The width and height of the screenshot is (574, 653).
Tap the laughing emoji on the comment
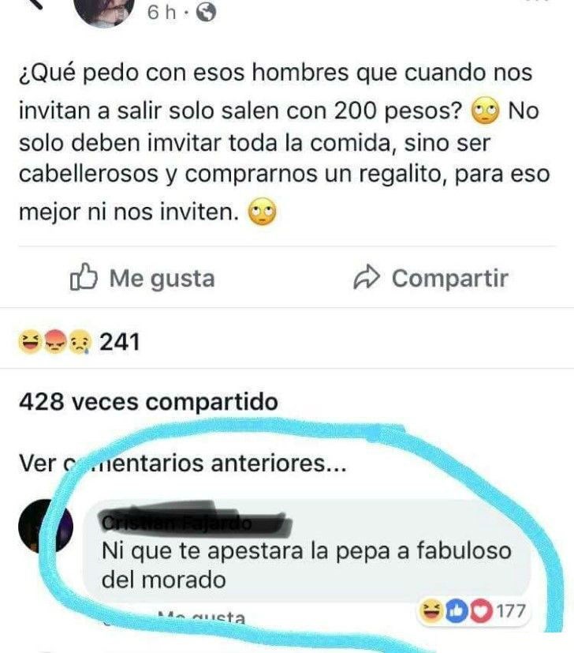tap(431, 611)
